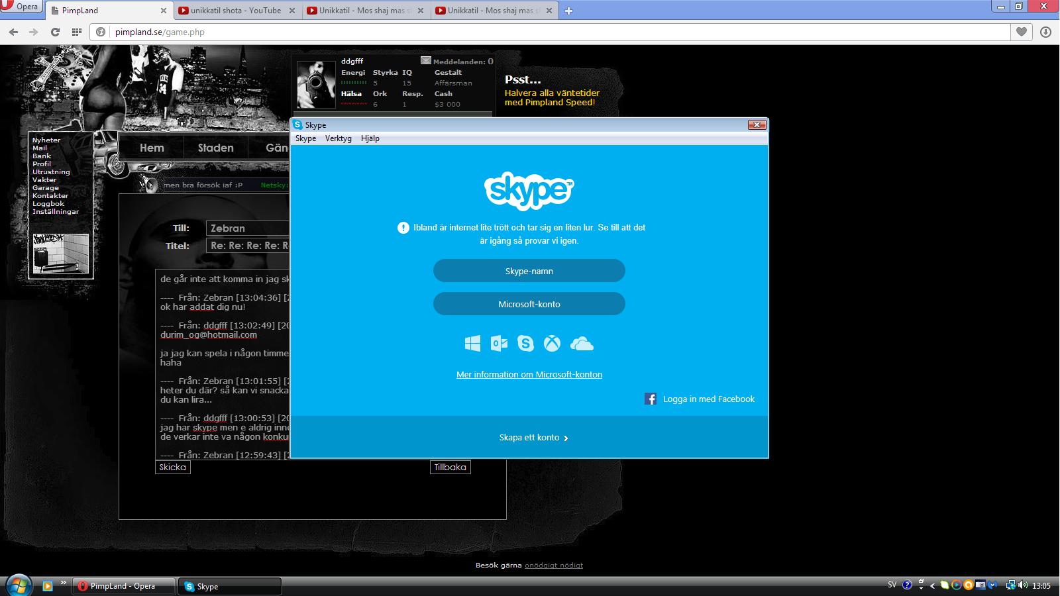Viewport: 1060px width, 596px height.
Task: Open Profil in PimpLand sidebar
Action: pos(42,164)
